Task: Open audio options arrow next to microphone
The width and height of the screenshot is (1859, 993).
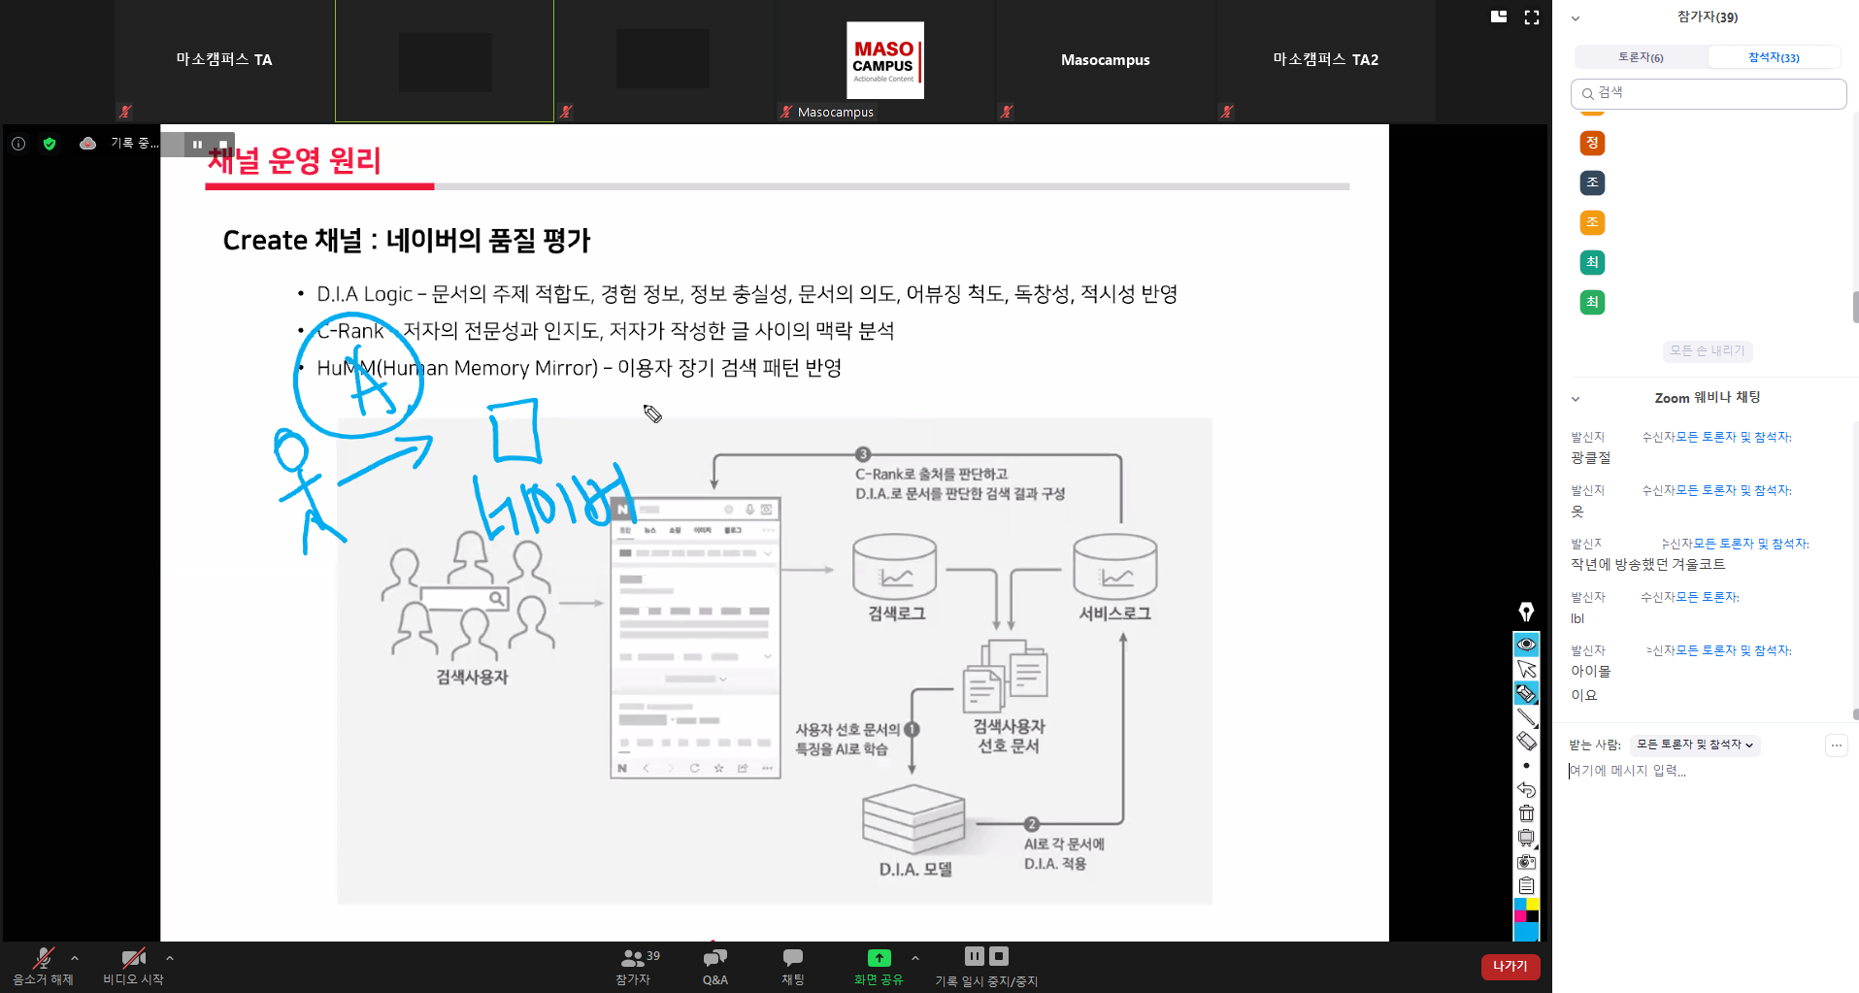Action: [x=75, y=958]
